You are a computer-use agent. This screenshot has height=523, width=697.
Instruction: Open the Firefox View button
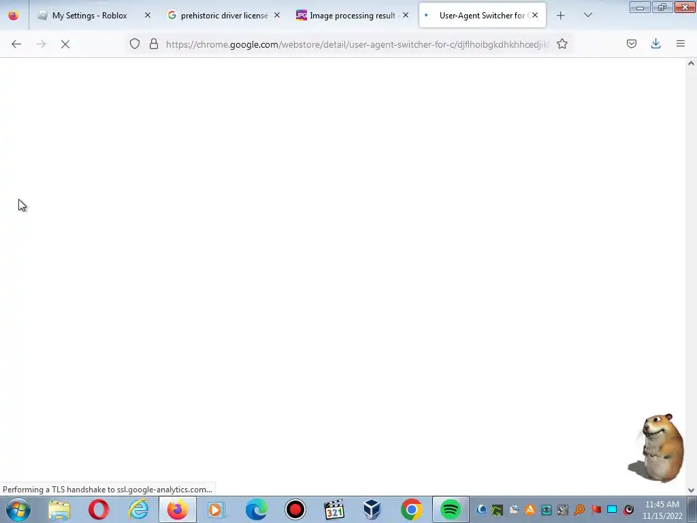14,16
